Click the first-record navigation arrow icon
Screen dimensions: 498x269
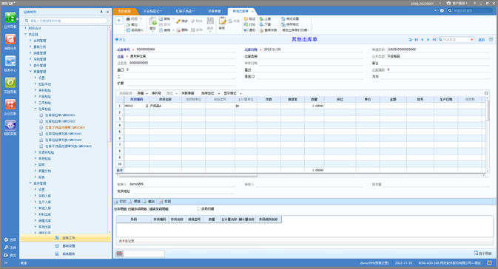pyautogui.click(x=417, y=40)
